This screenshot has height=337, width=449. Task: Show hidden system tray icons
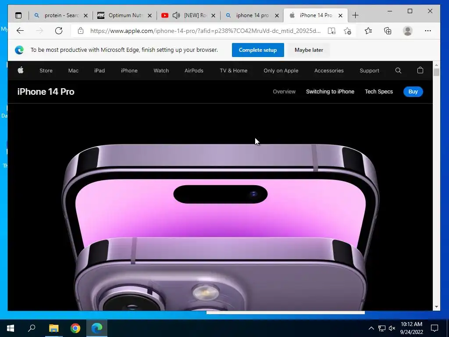tap(371, 328)
